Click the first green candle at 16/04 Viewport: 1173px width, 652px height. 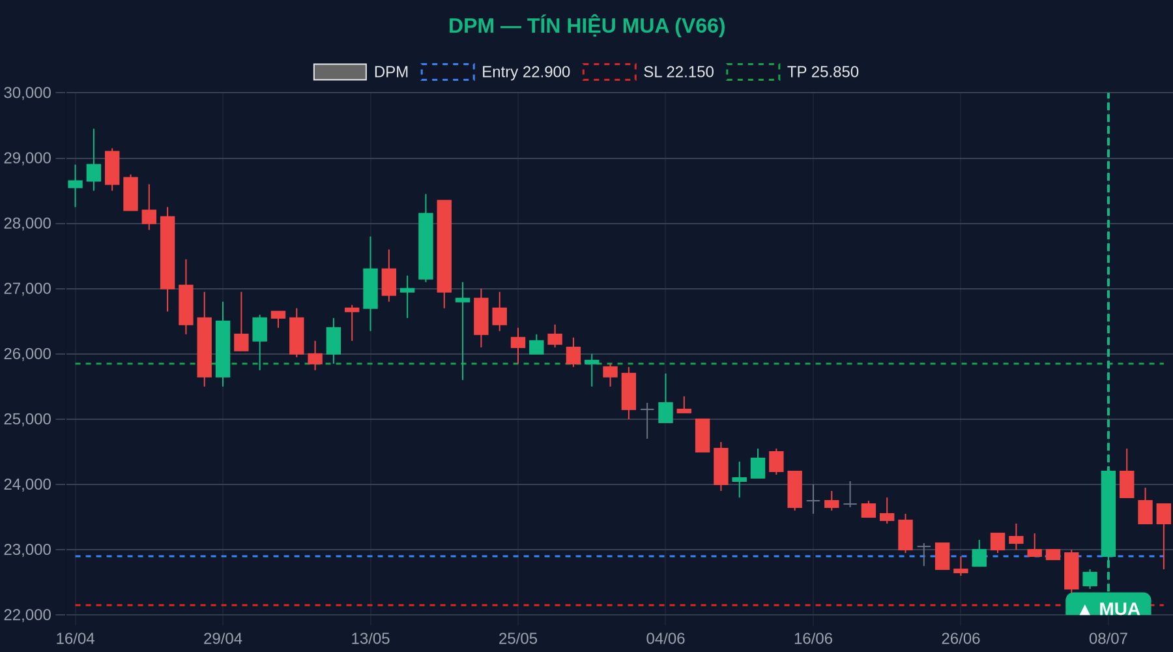75,184
